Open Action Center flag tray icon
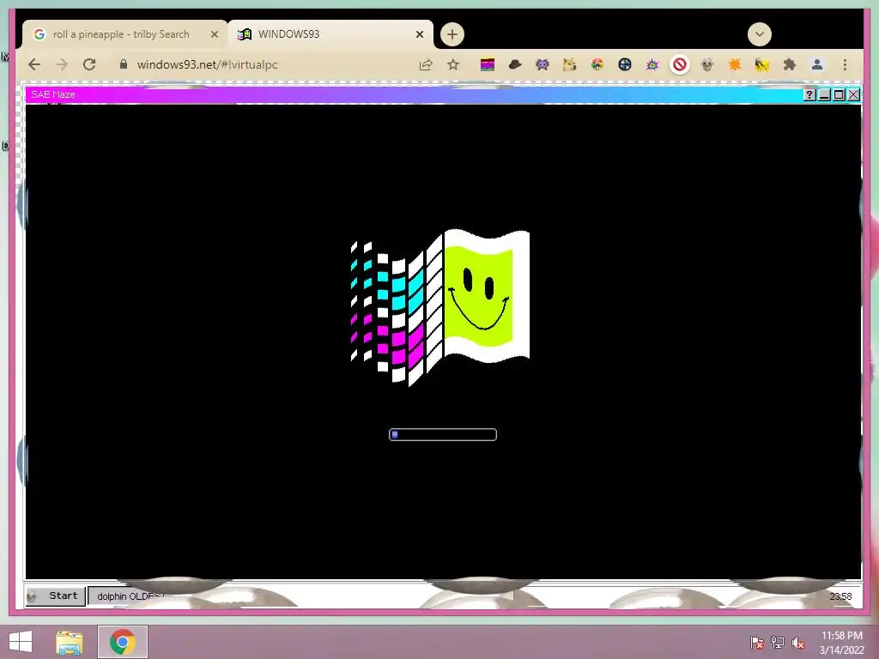This screenshot has height=659, width=879. 756,643
